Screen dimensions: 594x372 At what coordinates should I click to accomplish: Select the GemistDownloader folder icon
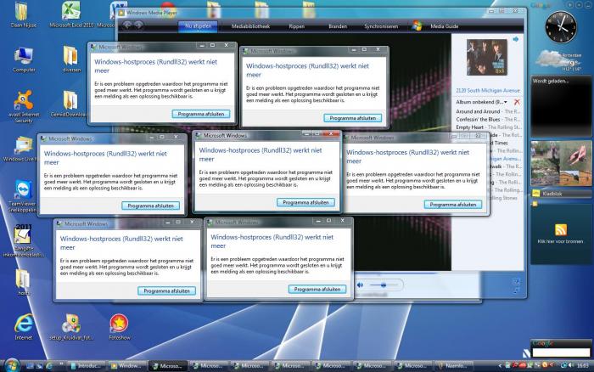pos(70,104)
